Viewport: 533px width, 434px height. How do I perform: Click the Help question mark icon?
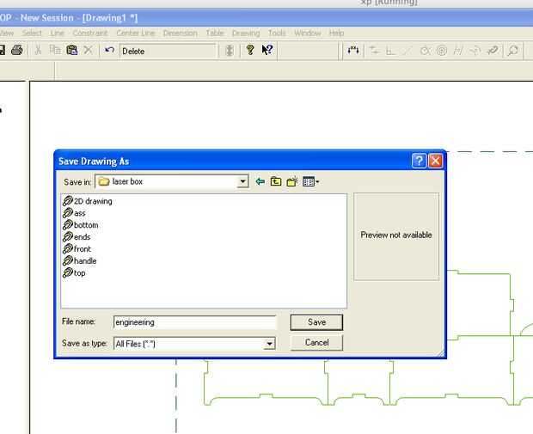point(250,51)
